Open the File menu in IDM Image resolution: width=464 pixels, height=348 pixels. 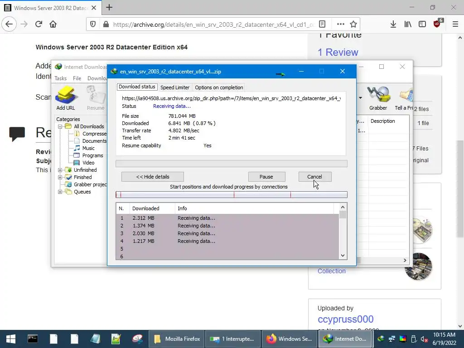(x=77, y=78)
